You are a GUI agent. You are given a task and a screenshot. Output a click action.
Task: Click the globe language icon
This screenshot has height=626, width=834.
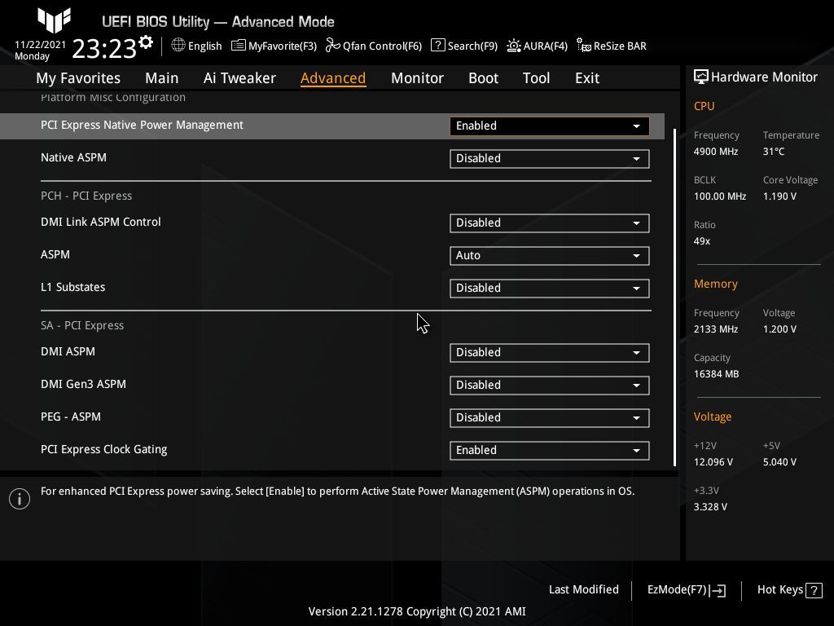pos(178,46)
